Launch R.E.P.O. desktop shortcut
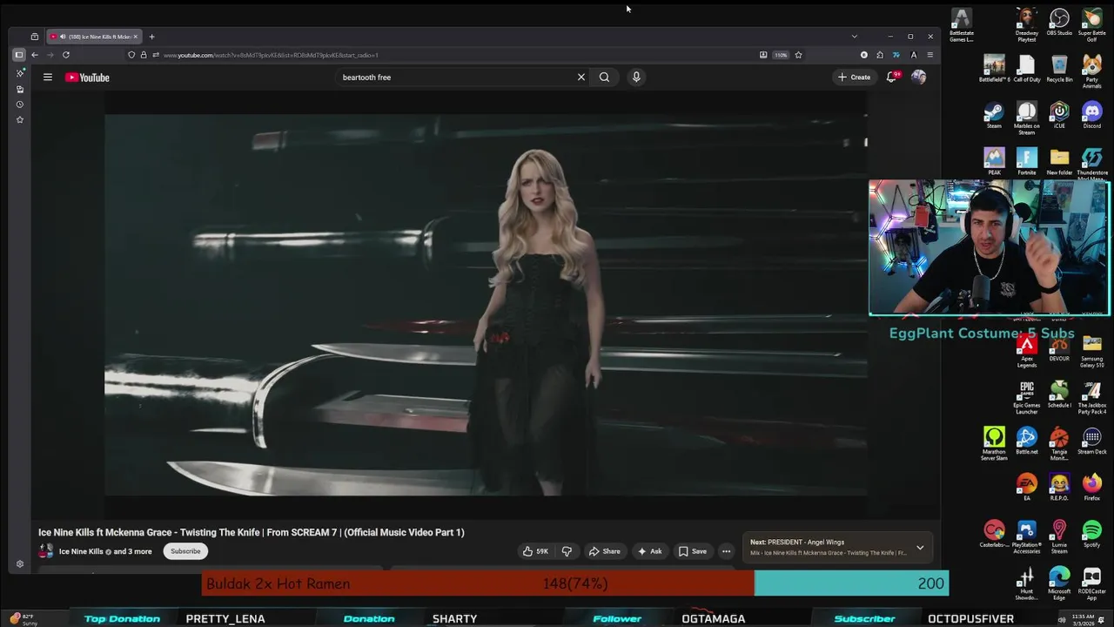Image resolution: width=1114 pixels, height=627 pixels. 1059,488
